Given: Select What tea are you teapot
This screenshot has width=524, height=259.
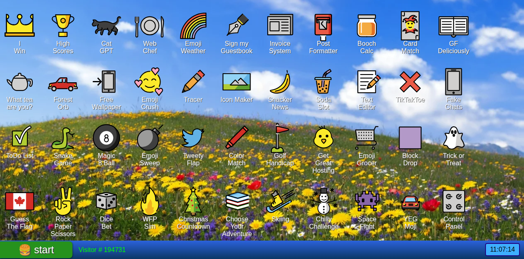Looking at the screenshot, I should (x=20, y=81).
